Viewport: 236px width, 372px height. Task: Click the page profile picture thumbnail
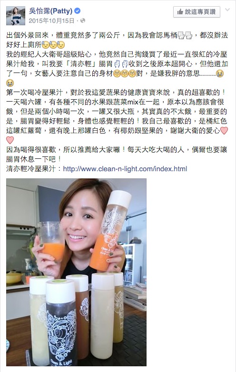coord(16,16)
